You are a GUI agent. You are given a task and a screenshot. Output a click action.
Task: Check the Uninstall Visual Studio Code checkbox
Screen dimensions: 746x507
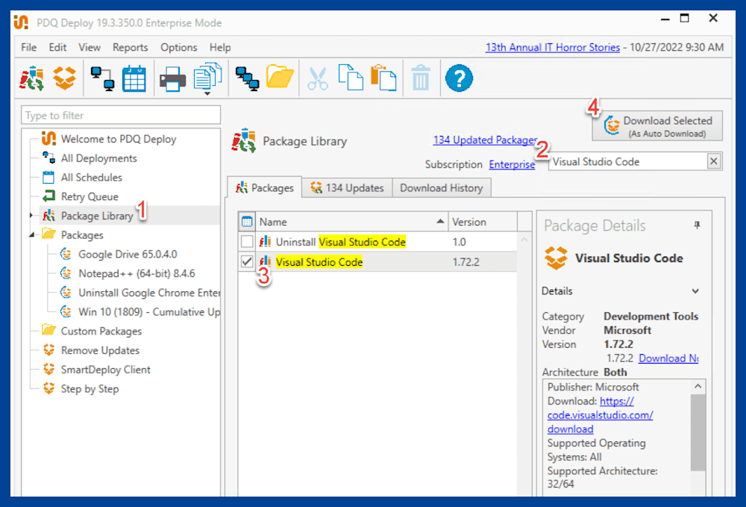[x=246, y=241]
